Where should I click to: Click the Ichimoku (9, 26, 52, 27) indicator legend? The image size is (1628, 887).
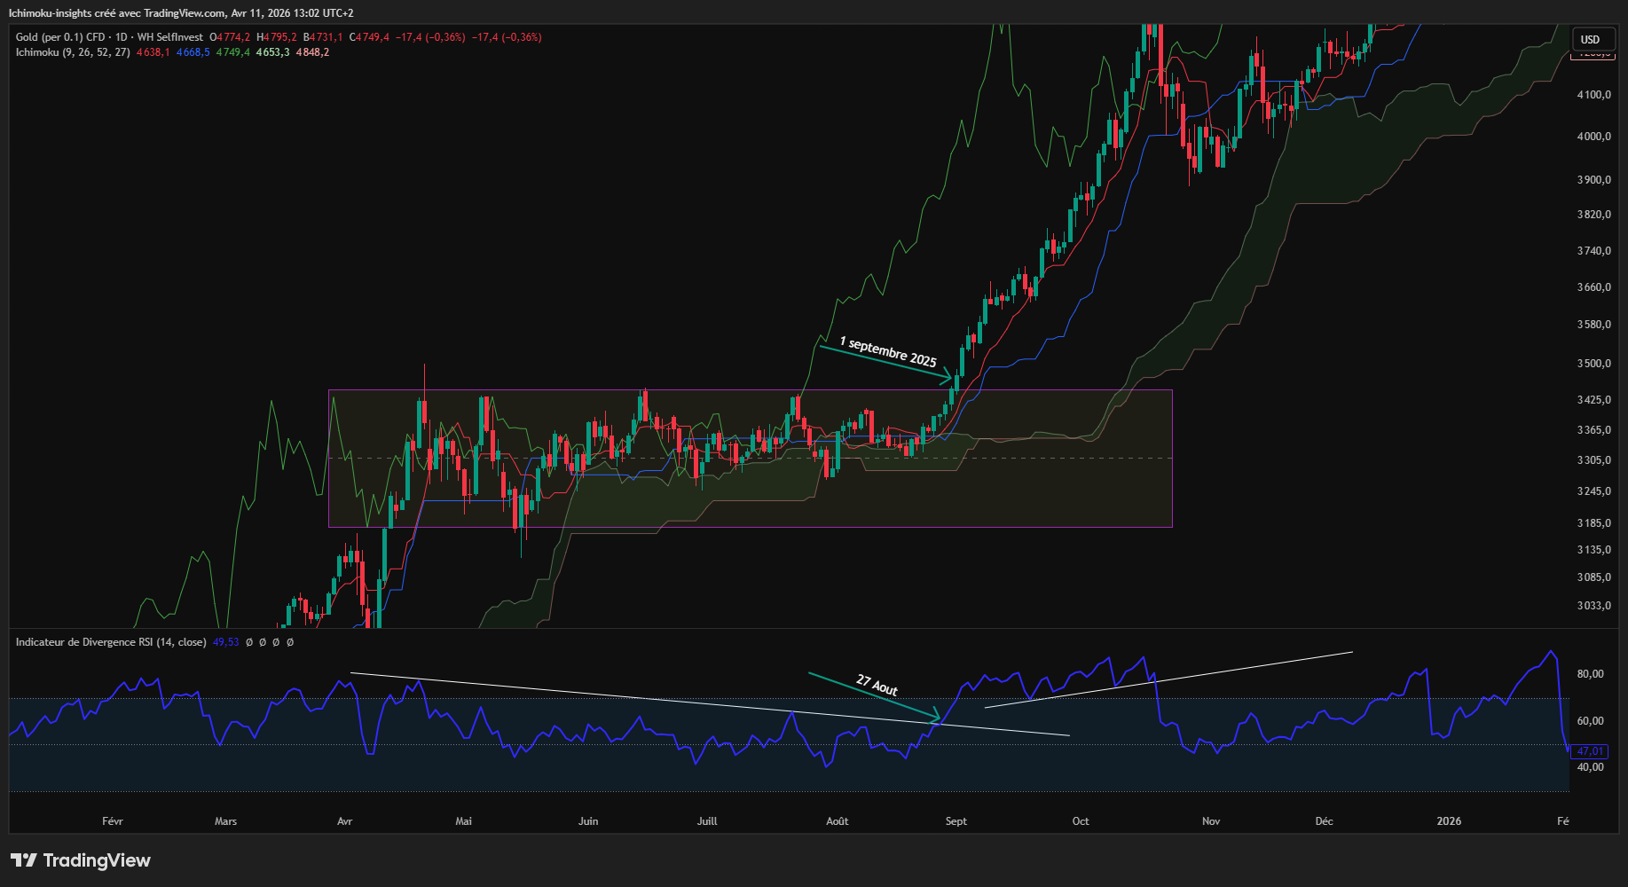coord(73,52)
